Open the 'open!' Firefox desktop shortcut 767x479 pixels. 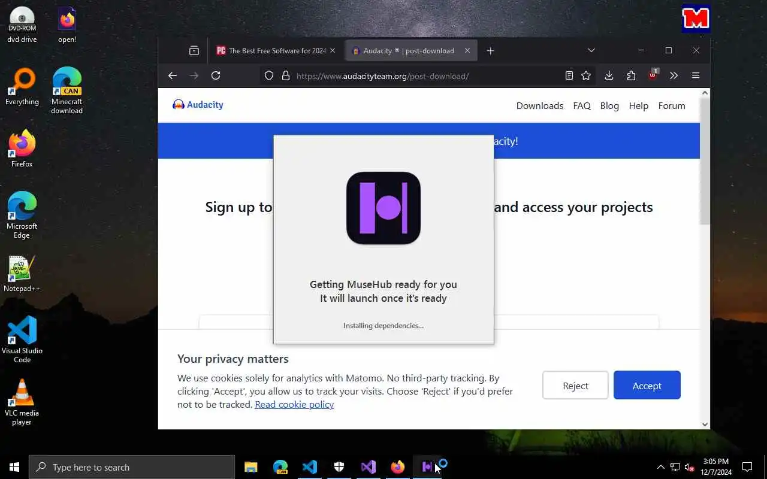click(67, 25)
